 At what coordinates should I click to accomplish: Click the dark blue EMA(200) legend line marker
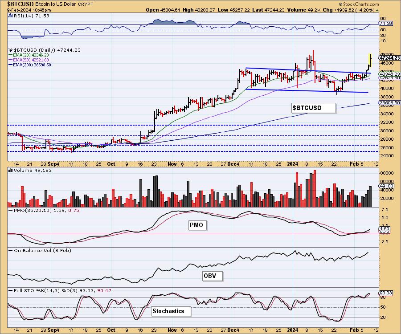(x=11, y=65)
